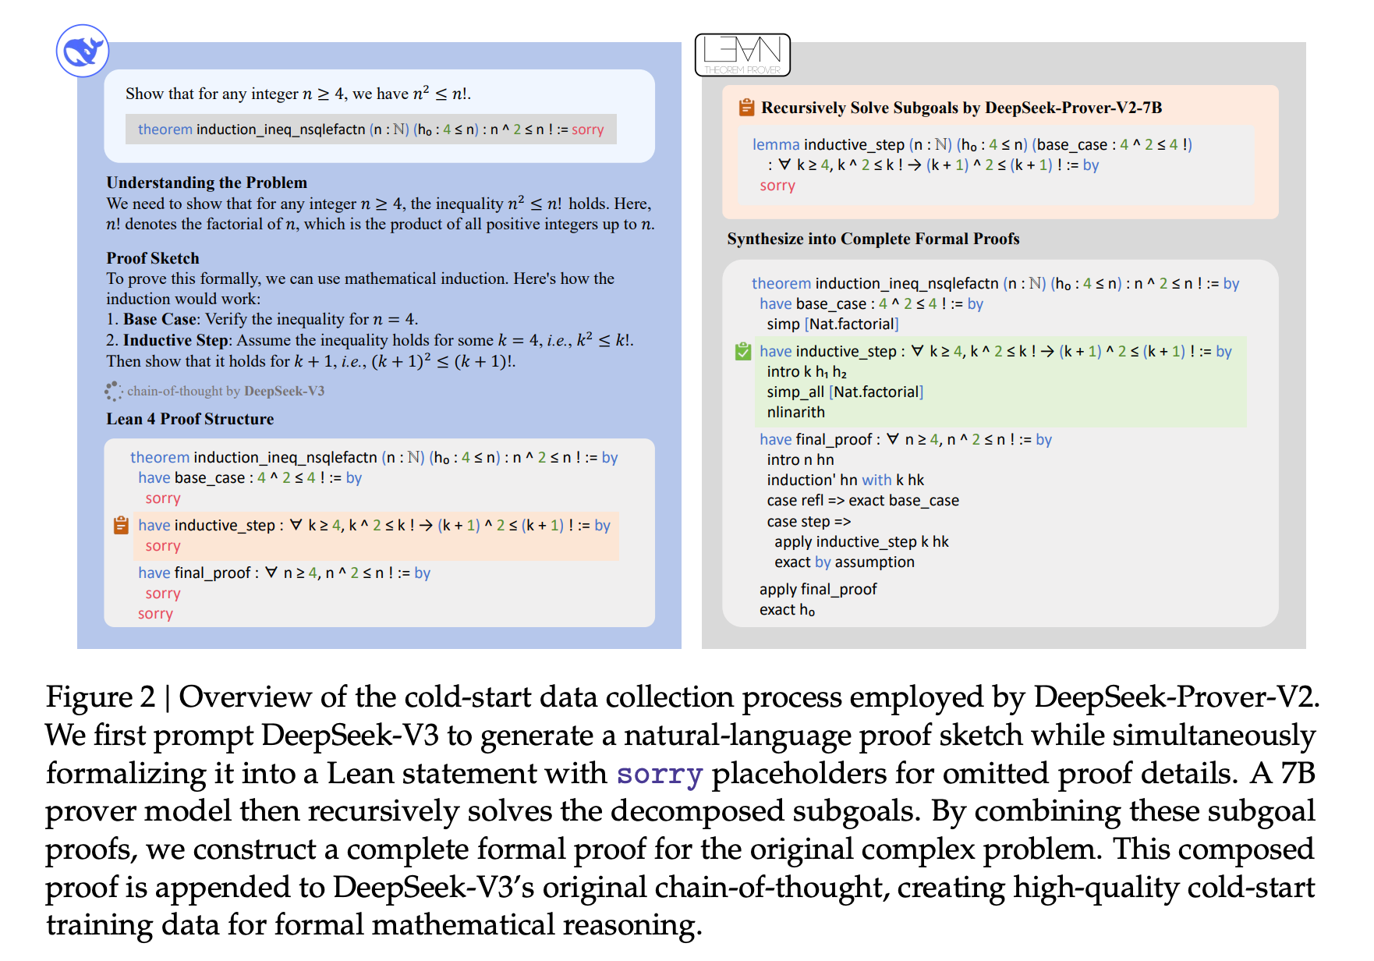This screenshot has width=1374, height=961.
Task: Select the 'Understanding the Problem' heading
Action: 207,183
